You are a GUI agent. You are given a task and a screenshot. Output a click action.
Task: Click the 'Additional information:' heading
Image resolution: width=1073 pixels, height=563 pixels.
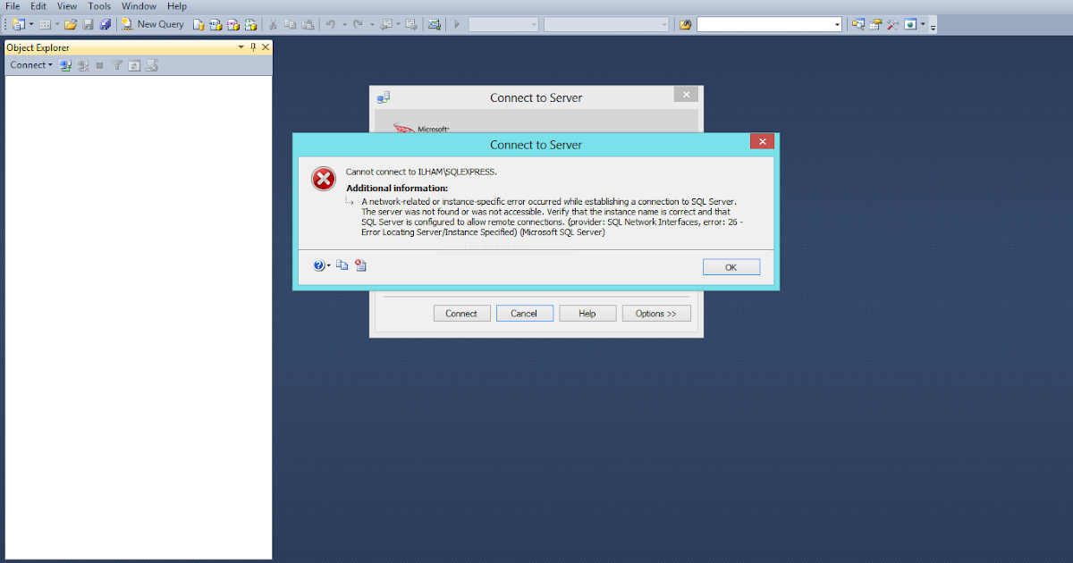tap(397, 189)
